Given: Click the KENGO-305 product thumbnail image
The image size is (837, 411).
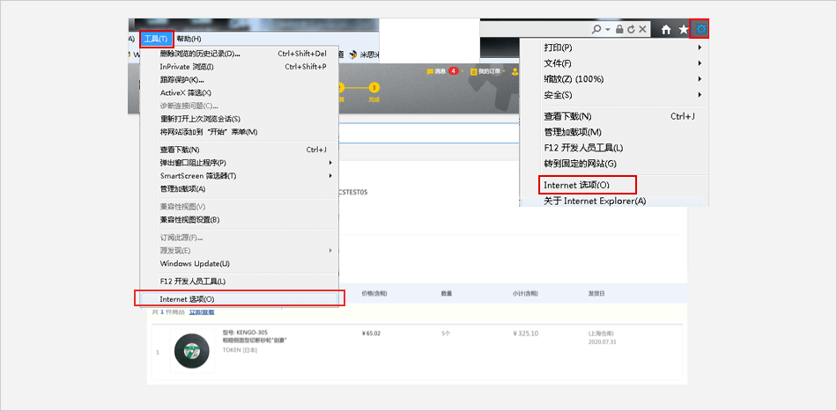Looking at the screenshot, I should [x=191, y=351].
